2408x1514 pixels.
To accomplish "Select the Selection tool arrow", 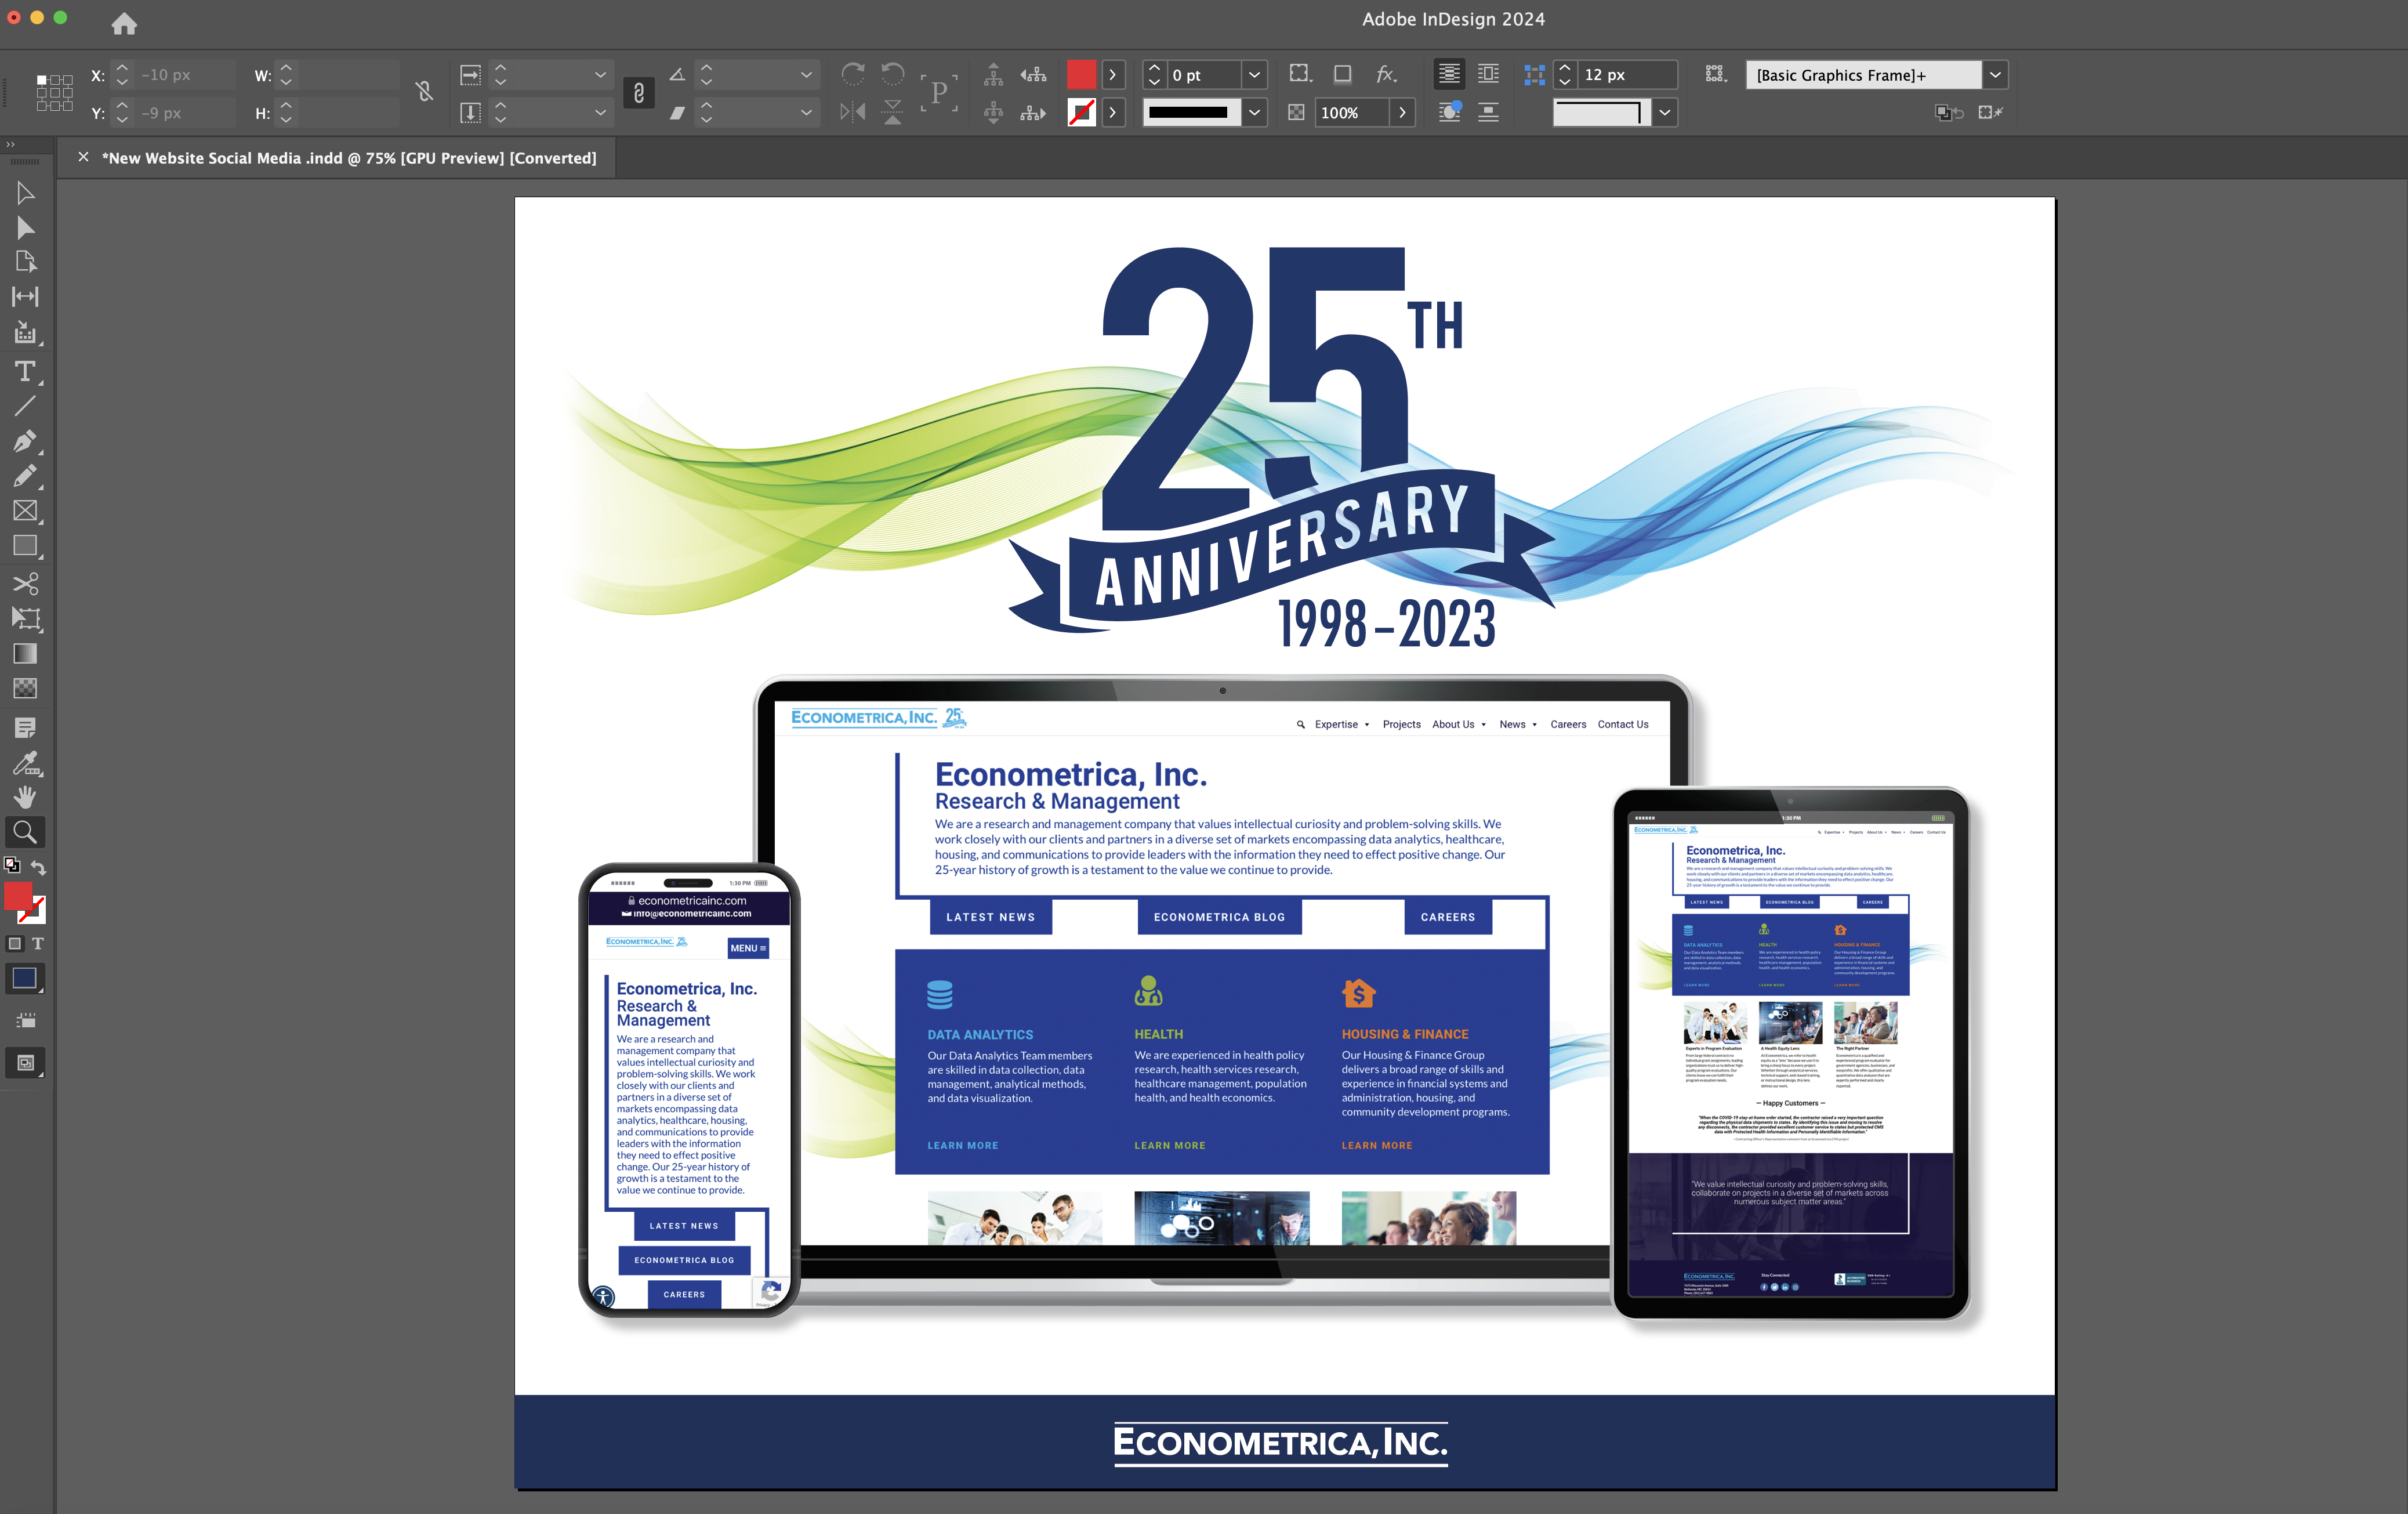I will 26,193.
